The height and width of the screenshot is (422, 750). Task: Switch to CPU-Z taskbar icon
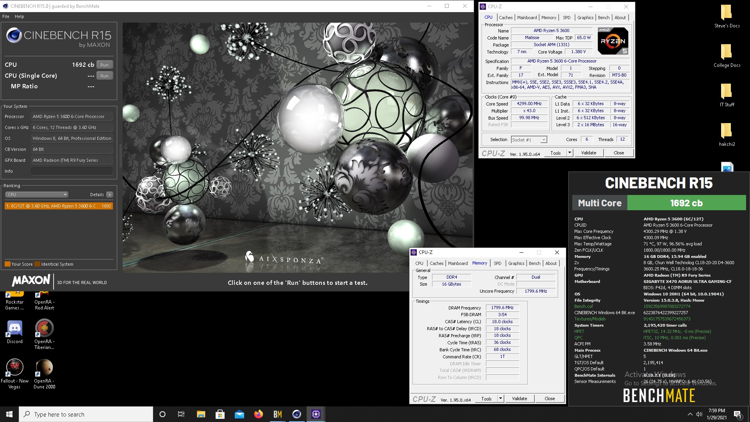(x=316, y=414)
